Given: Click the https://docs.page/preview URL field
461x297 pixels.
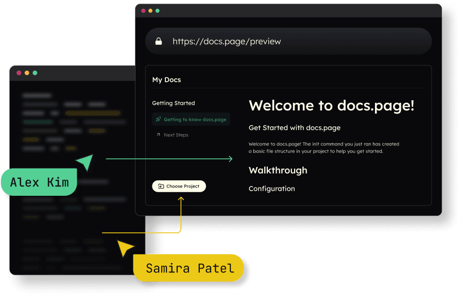Looking at the screenshot, I should [x=227, y=42].
